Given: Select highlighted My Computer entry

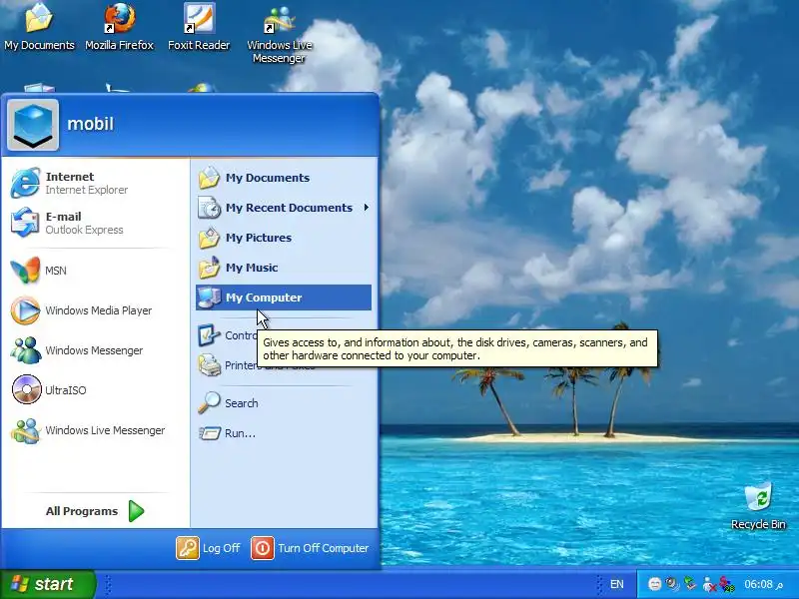Looking at the screenshot, I should click(x=284, y=298).
